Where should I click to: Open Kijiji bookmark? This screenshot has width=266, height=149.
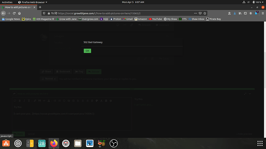coord(104,19)
